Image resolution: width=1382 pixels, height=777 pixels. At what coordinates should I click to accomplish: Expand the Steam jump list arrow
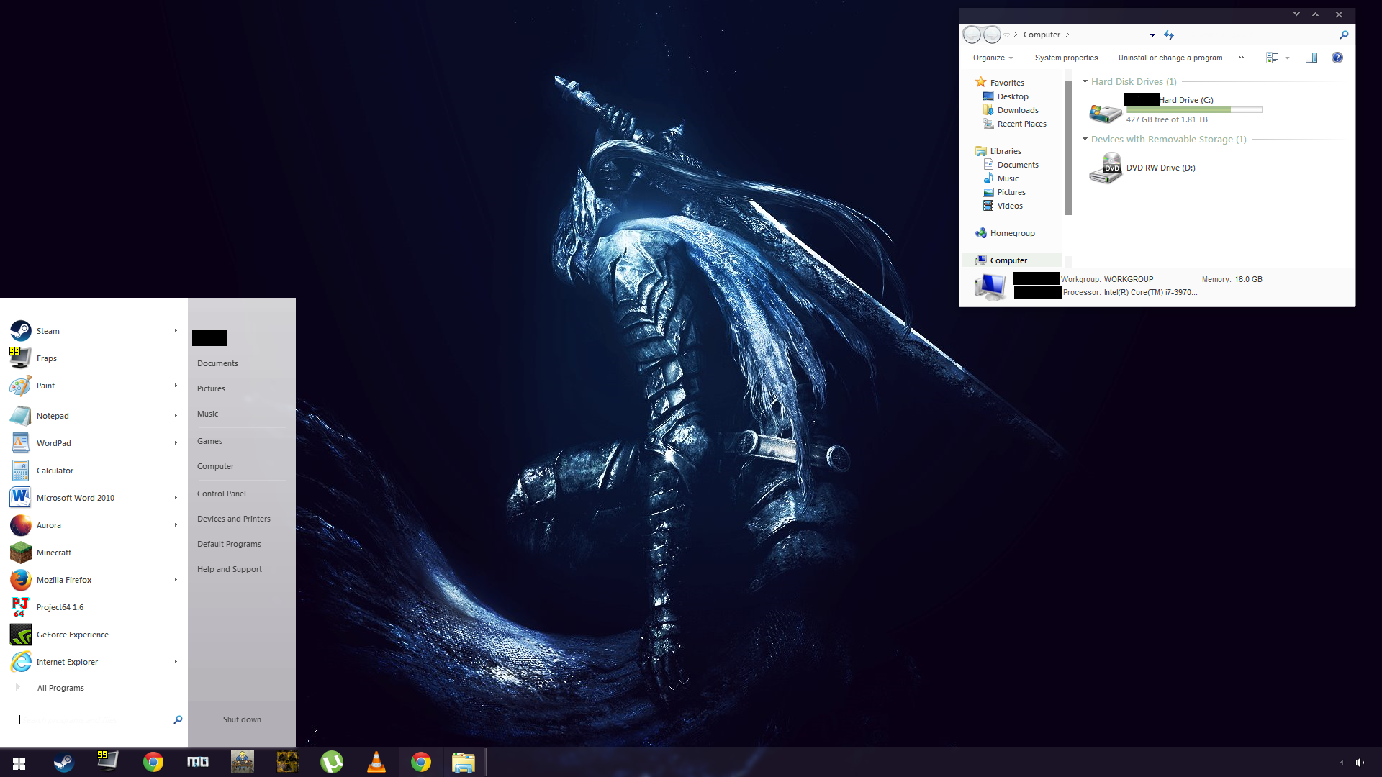(176, 331)
